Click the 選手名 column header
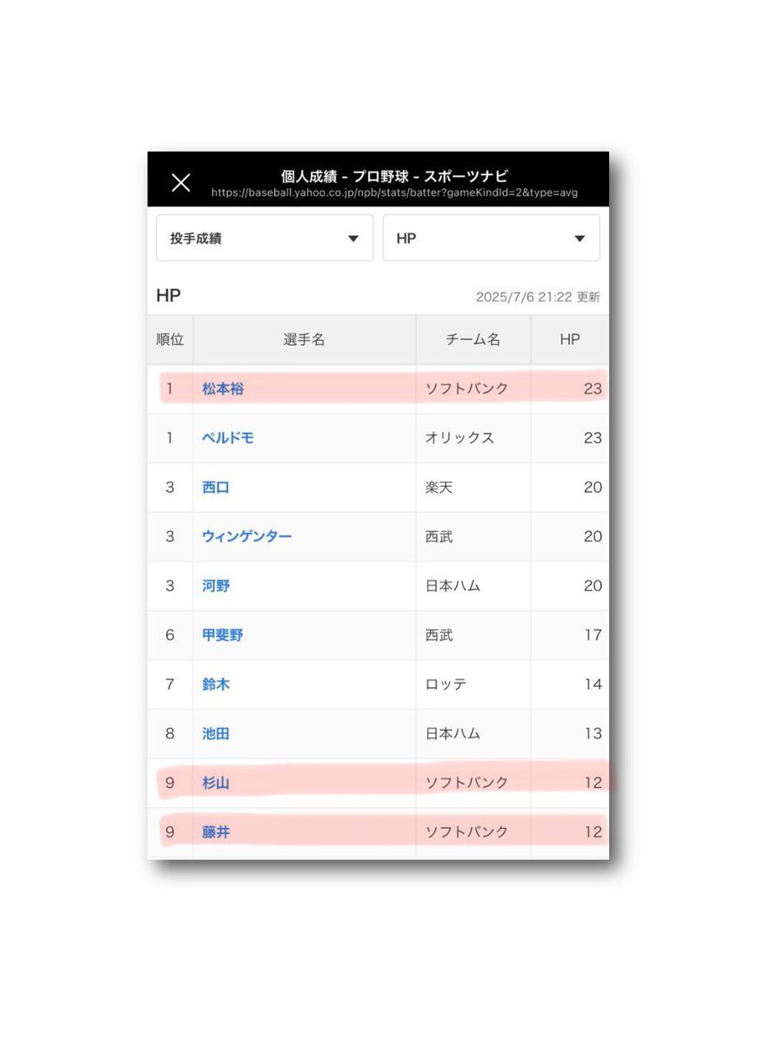 [x=304, y=340]
